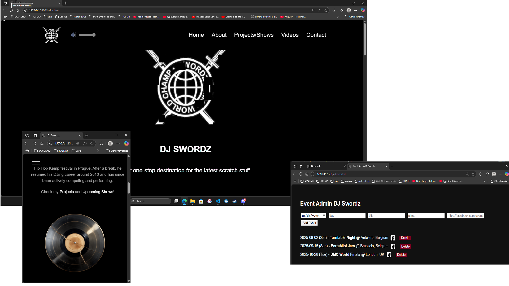Screen dimensions: 509x286
Task: Open the hamburger menu in mobile view
Action: point(36,162)
